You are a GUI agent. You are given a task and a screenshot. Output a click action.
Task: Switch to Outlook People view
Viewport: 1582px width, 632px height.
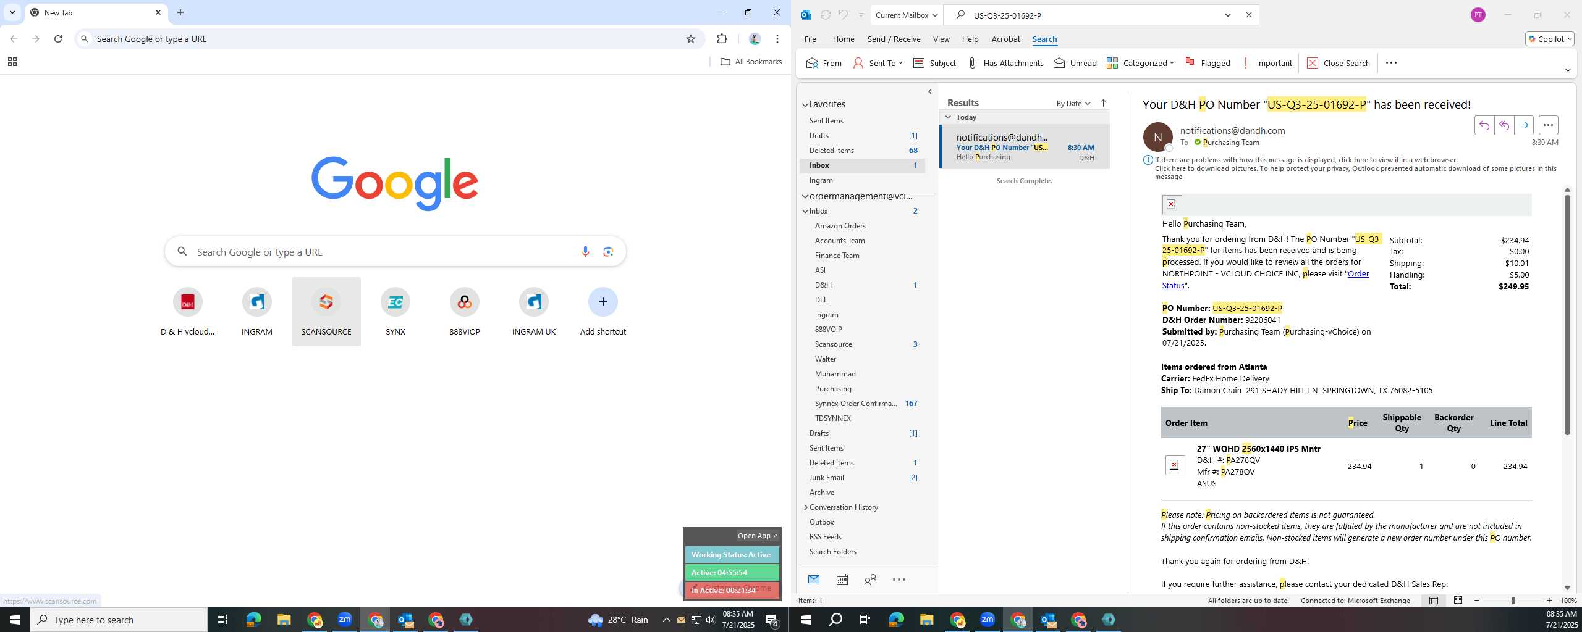click(x=870, y=580)
